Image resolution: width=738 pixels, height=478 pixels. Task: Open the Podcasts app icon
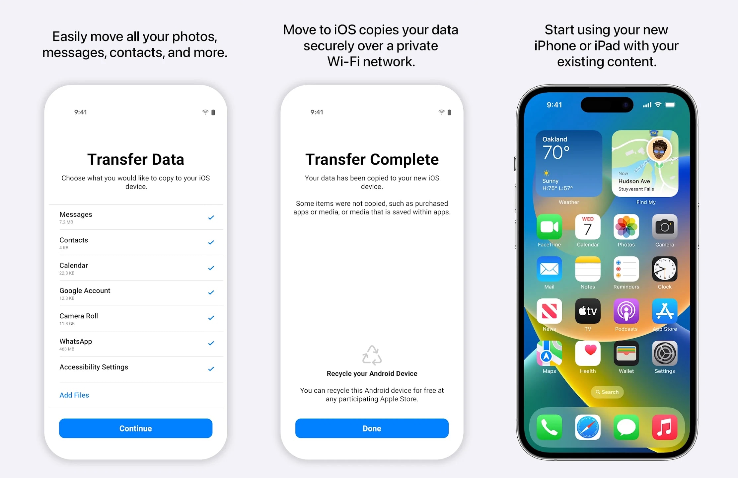625,314
